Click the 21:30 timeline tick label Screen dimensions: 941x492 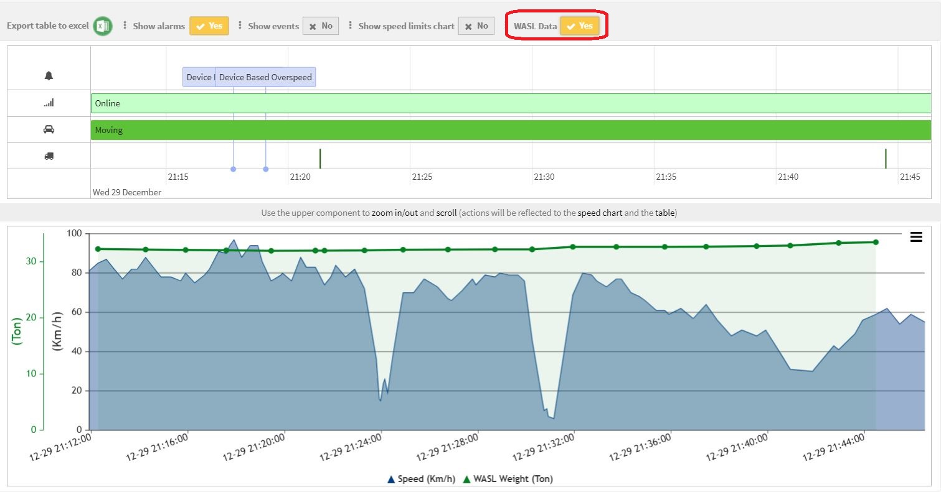pos(544,177)
